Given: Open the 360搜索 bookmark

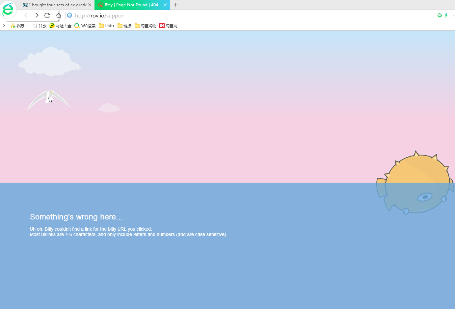Looking at the screenshot, I should click(x=85, y=26).
